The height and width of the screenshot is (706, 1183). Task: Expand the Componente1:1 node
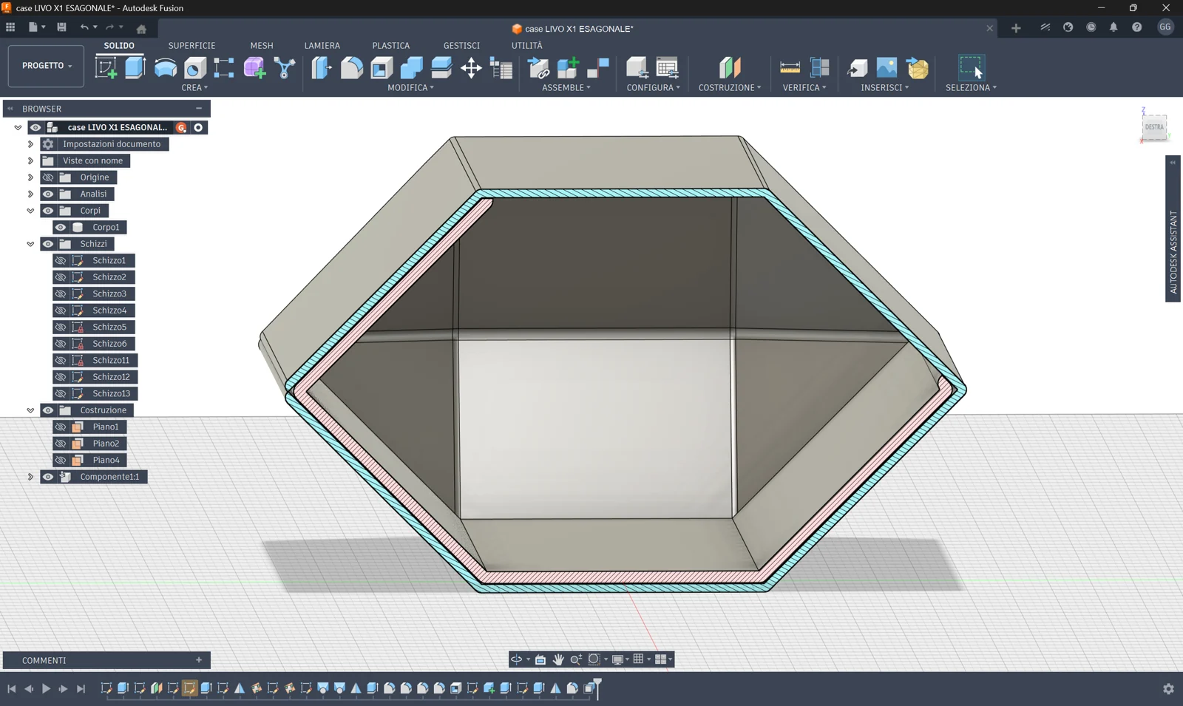click(x=30, y=477)
